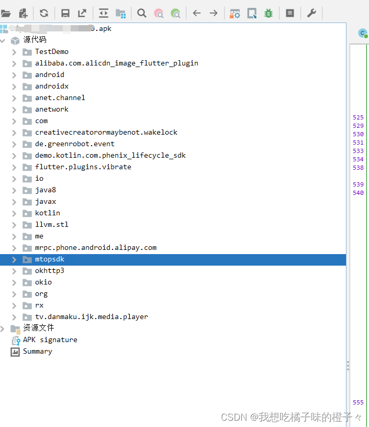Viewport: 369px width, 427px height.
Task: Click the Save all floppy disk icon
Action: point(65,13)
